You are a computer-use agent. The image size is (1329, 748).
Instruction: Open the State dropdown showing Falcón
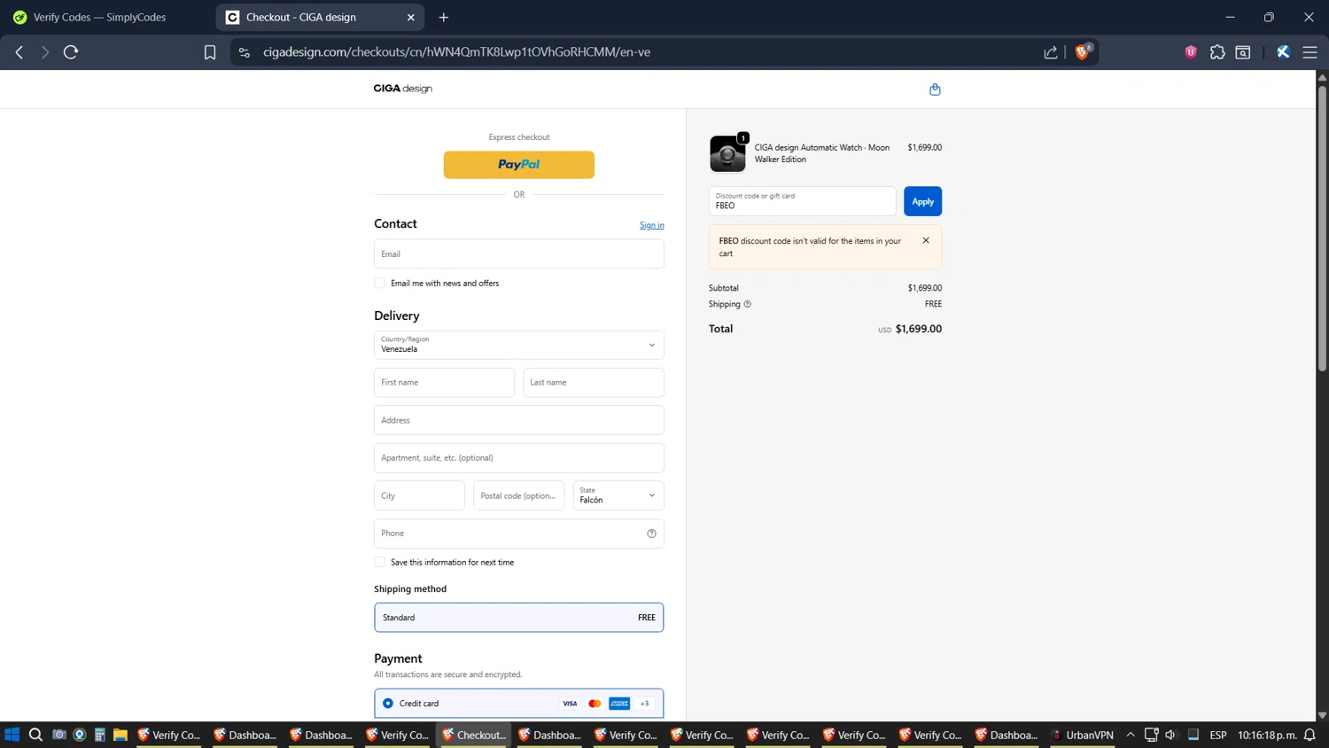(x=618, y=495)
